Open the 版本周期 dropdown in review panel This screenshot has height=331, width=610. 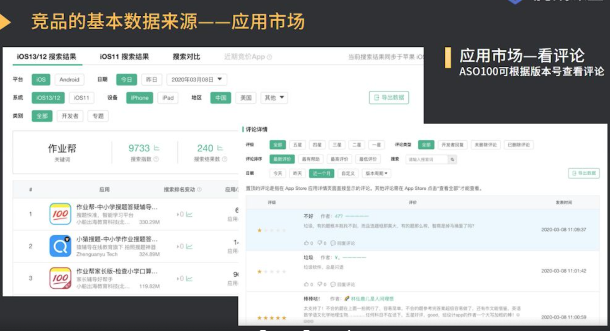tap(376, 173)
